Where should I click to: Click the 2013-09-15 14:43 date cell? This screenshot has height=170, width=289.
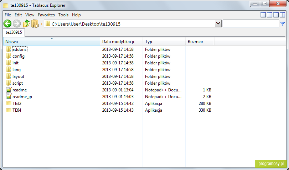tap(118, 110)
